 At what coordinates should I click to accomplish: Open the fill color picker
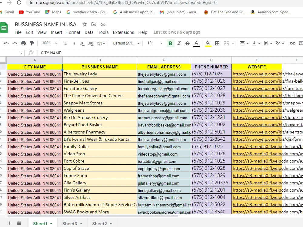click(x=208, y=43)
